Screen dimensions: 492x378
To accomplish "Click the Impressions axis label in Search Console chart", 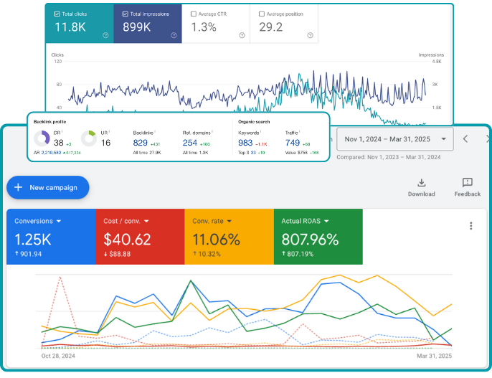I will 431,55.
